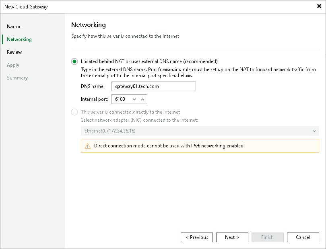This screenshot has width=326, height=249.
Task: Cancel the cloud gateway setup
Action: click(303, 237)
